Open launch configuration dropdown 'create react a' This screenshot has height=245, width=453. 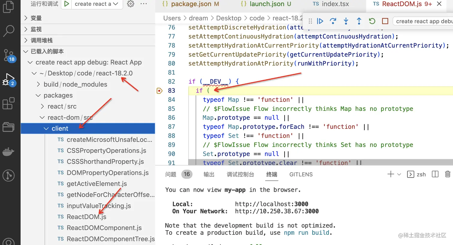pos(96,4)
